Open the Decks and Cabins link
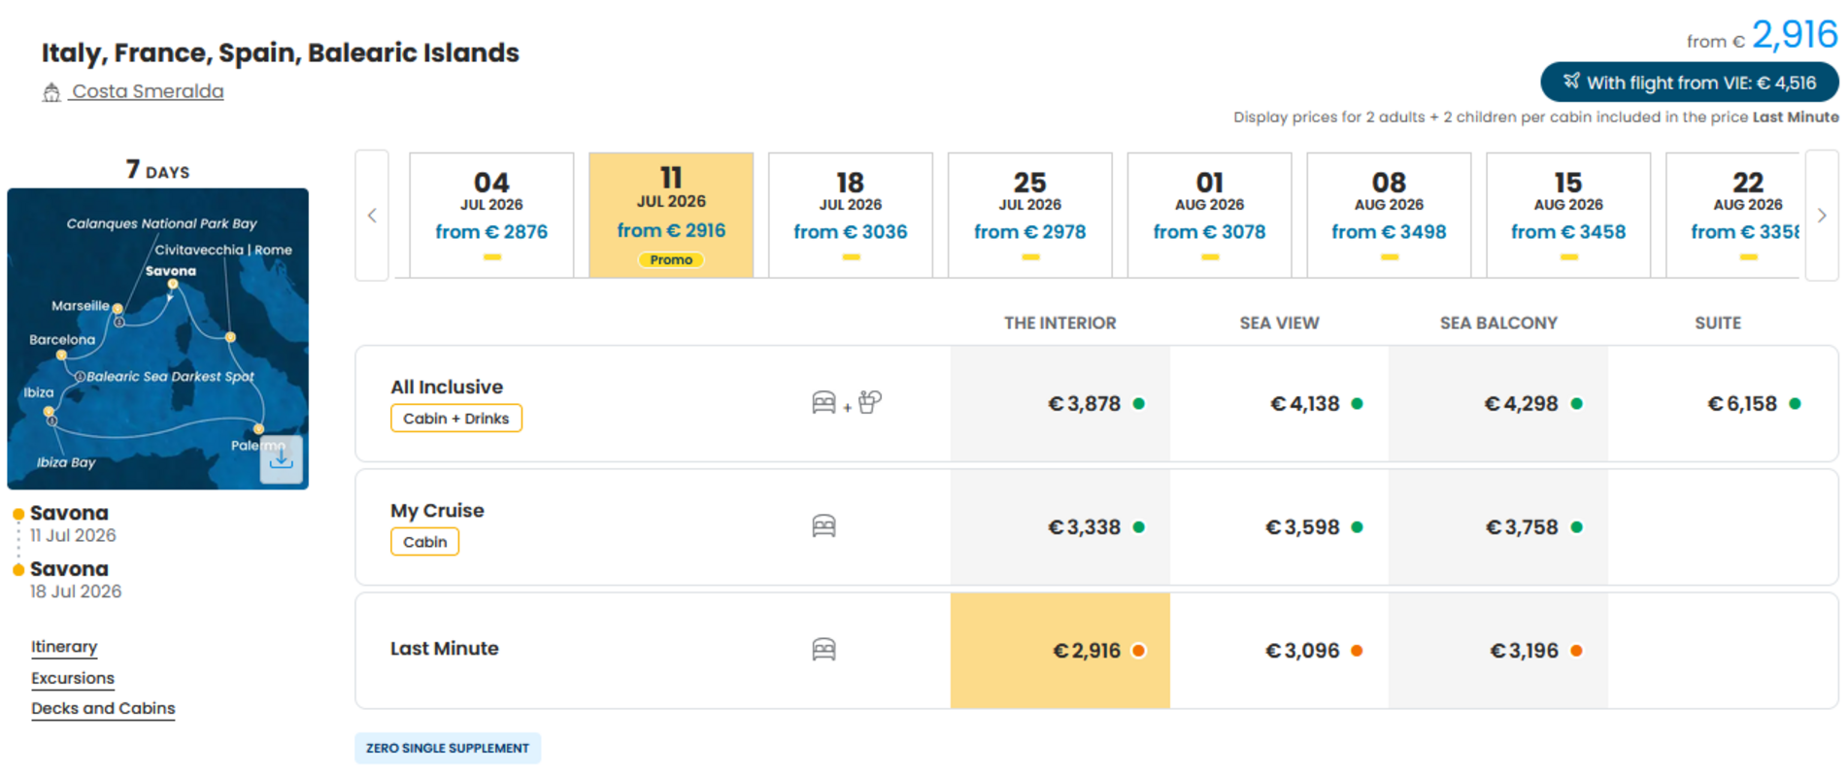Screen dimensions: 1848x777 tap(103, 708)
